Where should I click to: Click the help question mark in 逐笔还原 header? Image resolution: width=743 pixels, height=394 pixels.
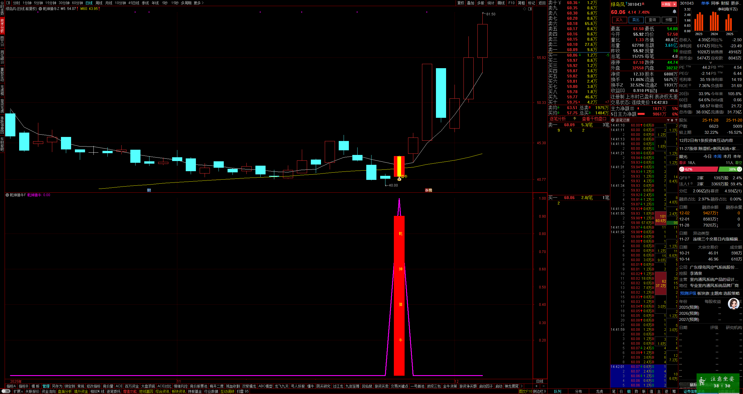(676, 120)
